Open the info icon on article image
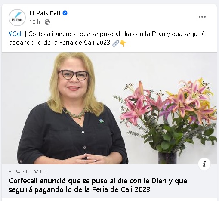 point(204,164)
